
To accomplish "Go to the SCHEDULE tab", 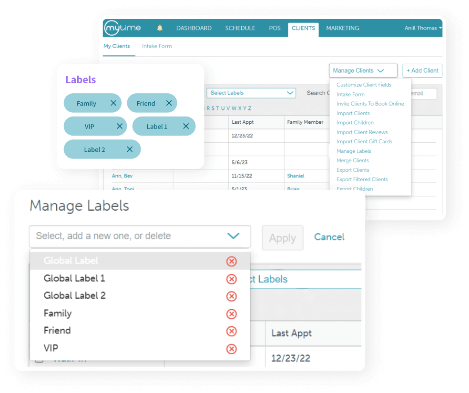I will coord(240,28).
